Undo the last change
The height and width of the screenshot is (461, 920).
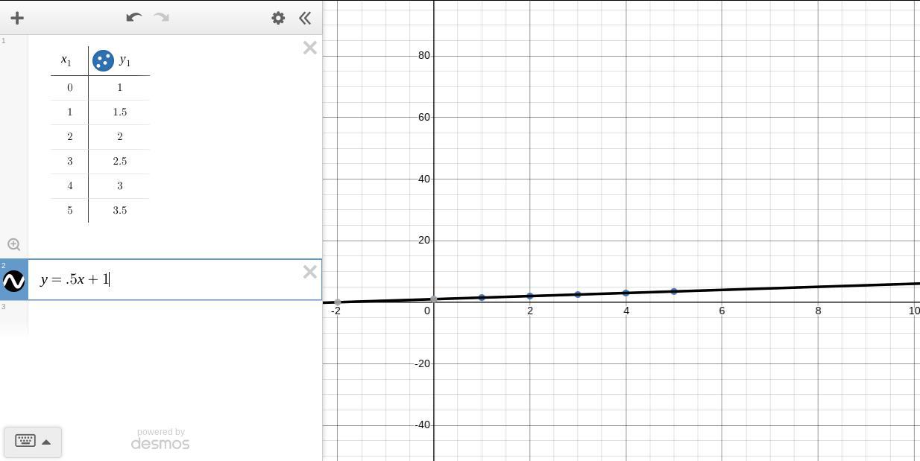coord(133,17)
